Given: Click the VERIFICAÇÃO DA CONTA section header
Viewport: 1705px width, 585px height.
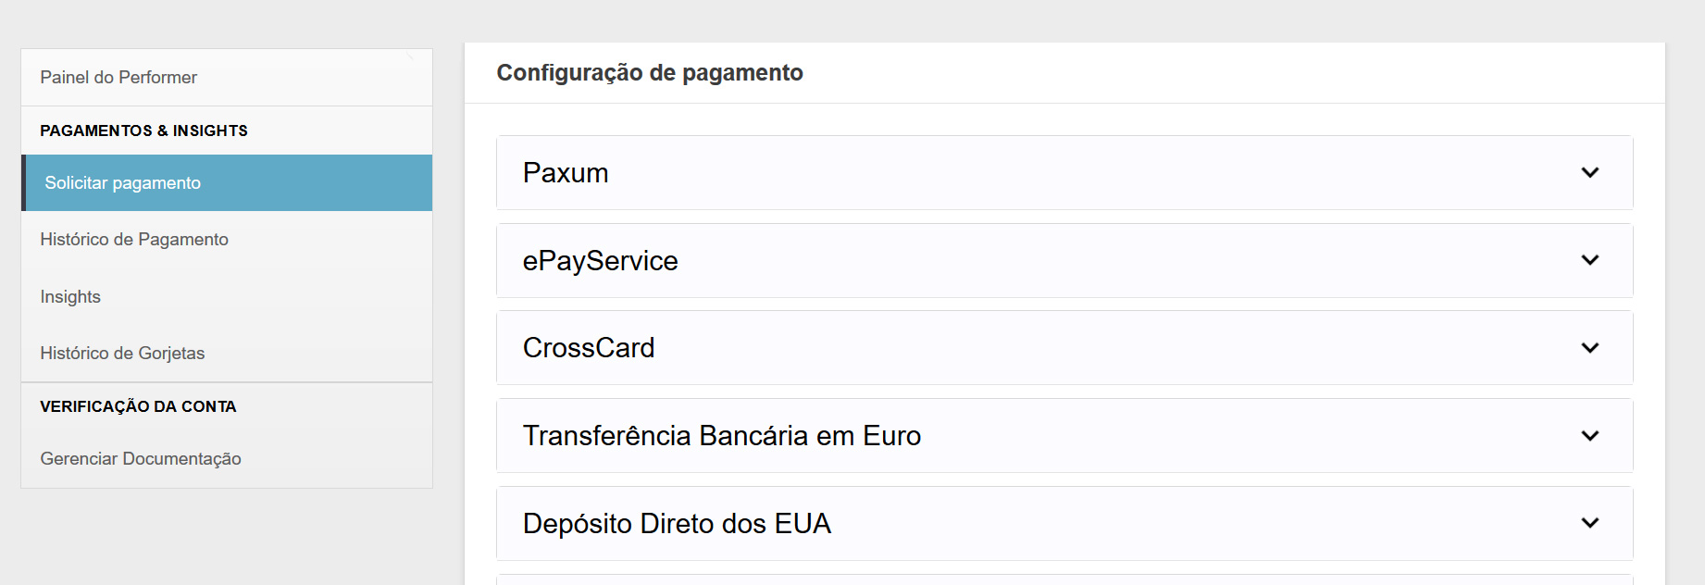Looking at the screenshot, I should tap(138, 406).
